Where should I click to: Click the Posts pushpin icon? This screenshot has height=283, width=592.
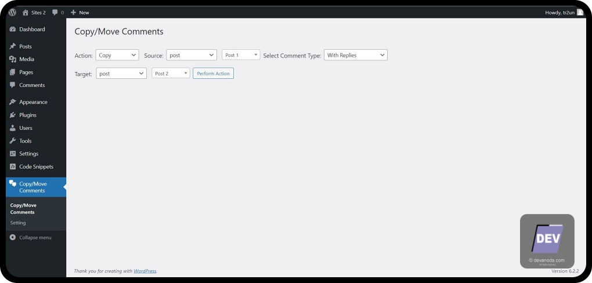(x=12, y=46)
